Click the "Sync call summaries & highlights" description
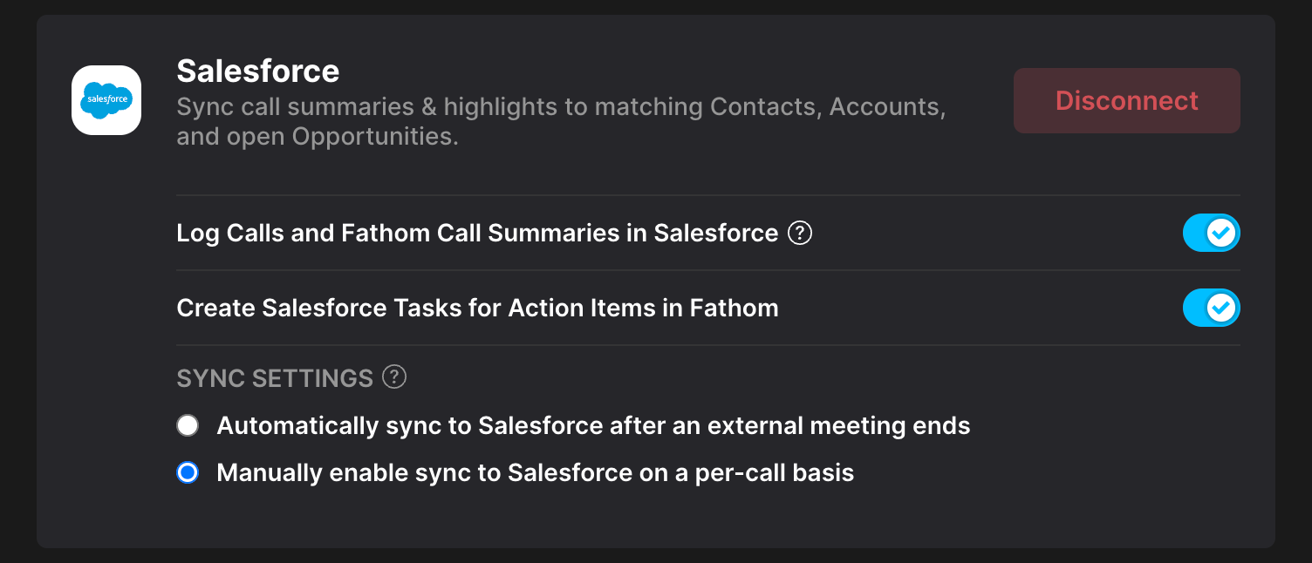This screenshot has width=1312, height=563. [x=561, y=107]
